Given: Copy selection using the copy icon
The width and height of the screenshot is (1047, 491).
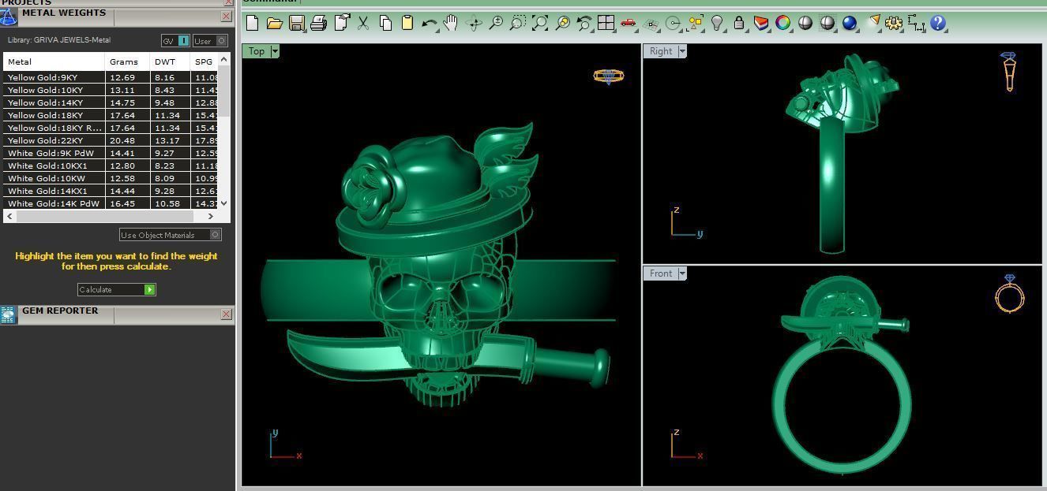Looking at the screenshot, I should tap(385, 23).
